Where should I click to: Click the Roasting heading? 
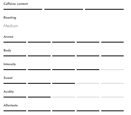pos(10,18)
